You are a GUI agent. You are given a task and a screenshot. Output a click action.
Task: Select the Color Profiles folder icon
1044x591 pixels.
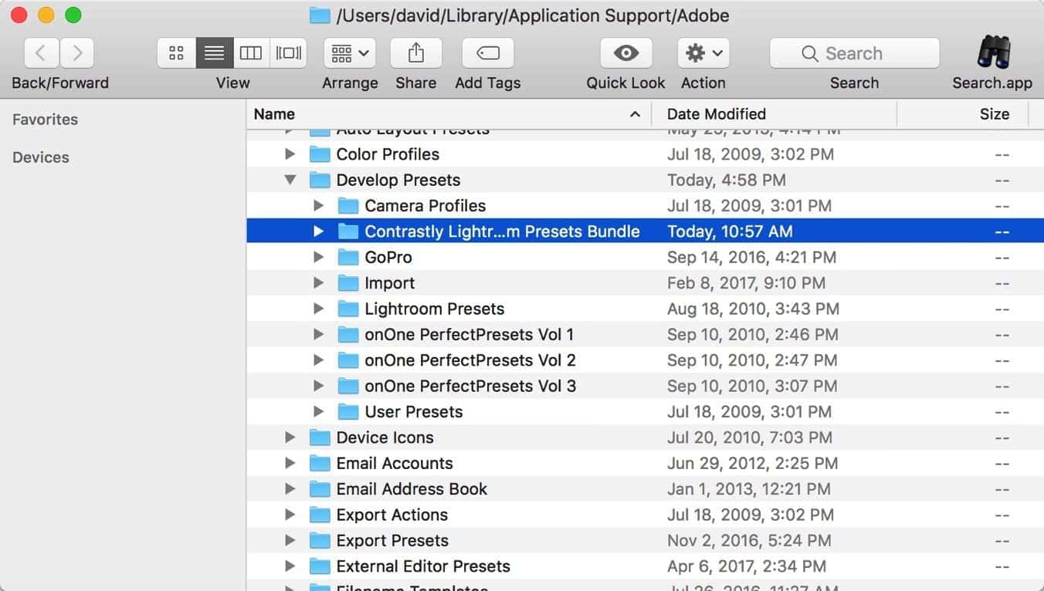click(320, 154)
